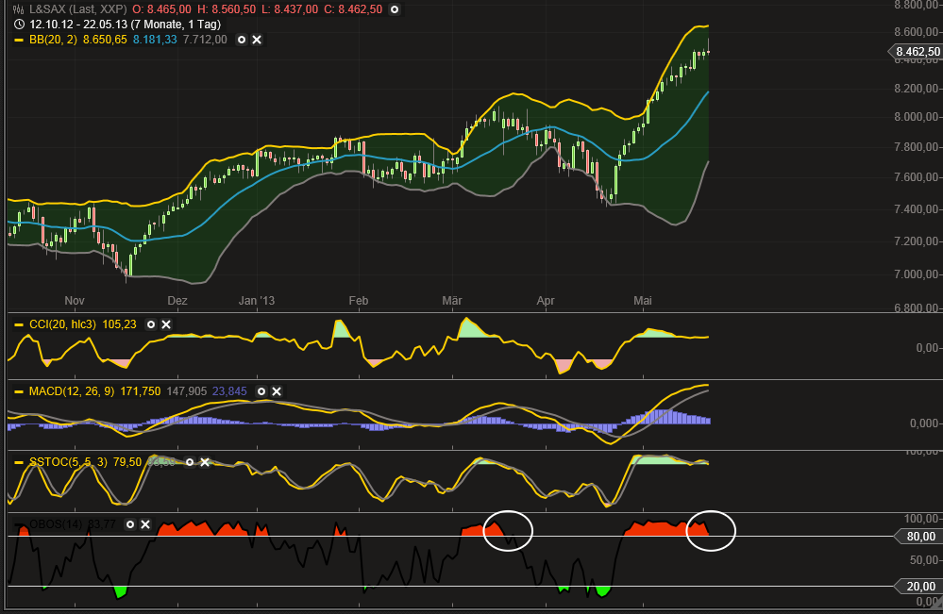Click the 8.000,00 price axis label
The height and width of the screenshot is (614, 943).
coord(917,117)
